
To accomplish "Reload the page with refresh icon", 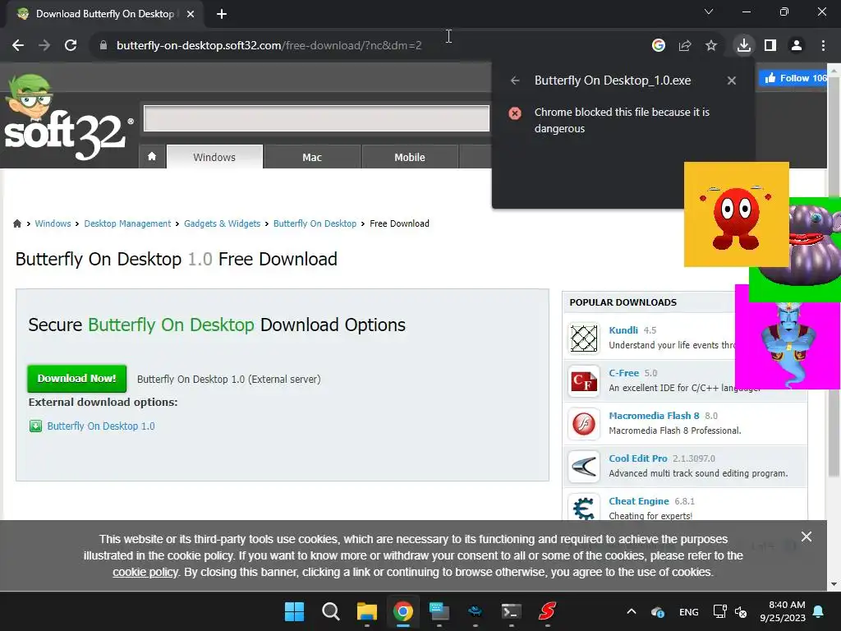I will pos(71,46).
